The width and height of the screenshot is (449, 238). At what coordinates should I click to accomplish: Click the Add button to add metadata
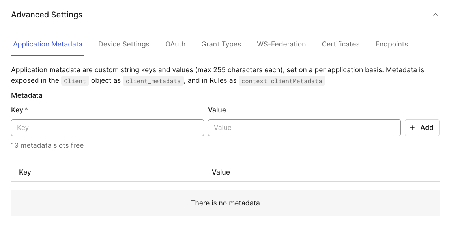422,128
